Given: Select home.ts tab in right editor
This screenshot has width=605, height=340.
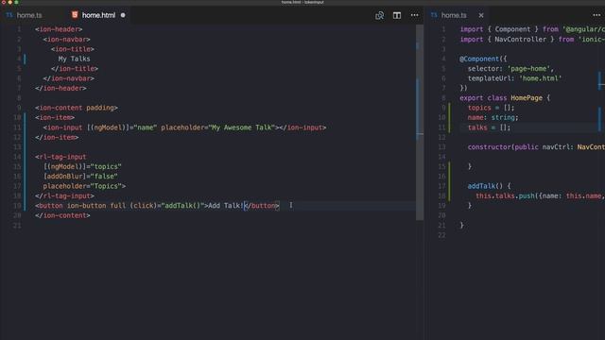Looking at the screenshot, I should [x=454, y=15].
